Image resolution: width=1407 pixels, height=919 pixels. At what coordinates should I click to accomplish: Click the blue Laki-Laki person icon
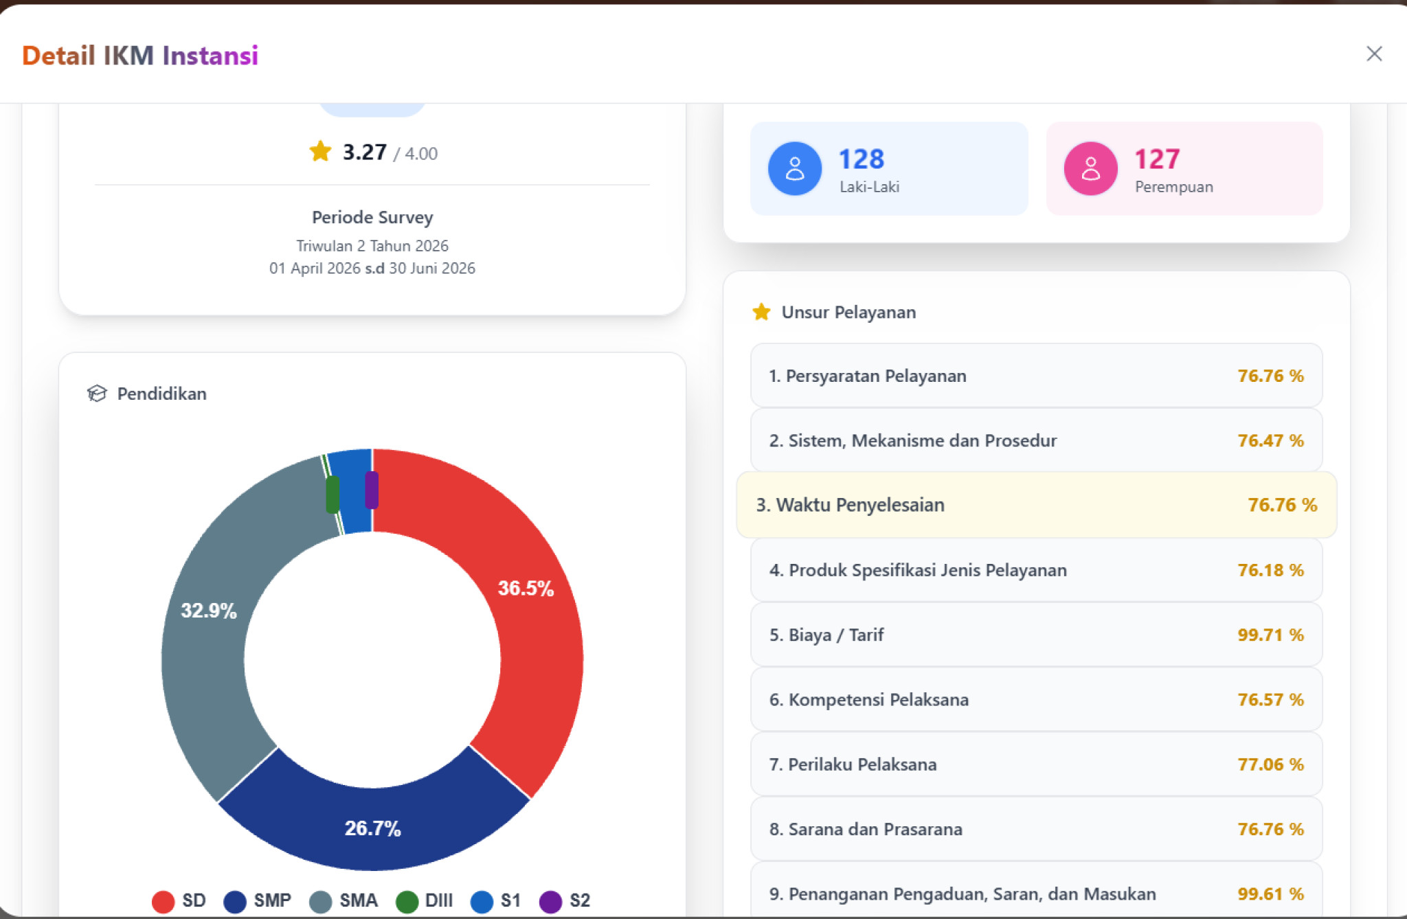(x=794, y=169)
